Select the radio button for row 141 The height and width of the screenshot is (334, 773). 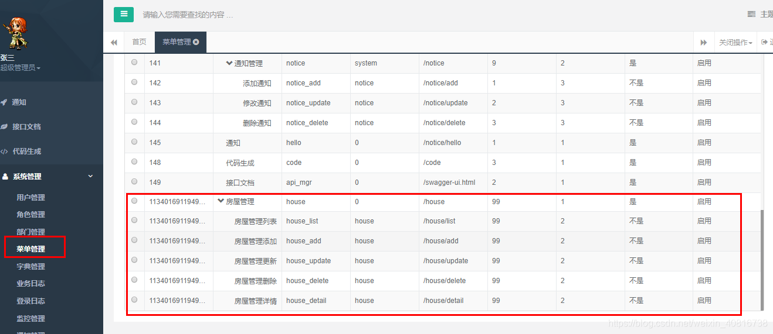click(134, 62)
